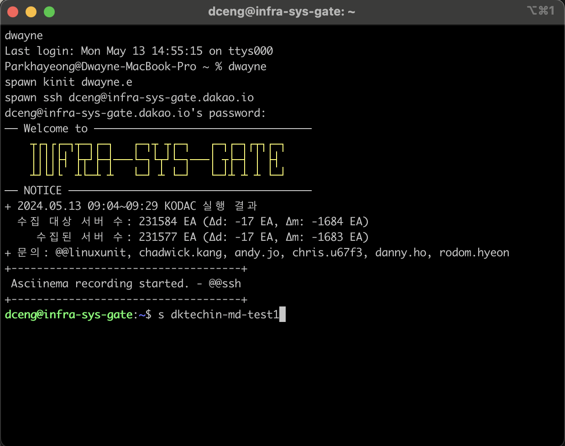The width and height of the screenshot is (565, 446).
Task: Click the 'andy.jo' contact name
Action: (257, 253)
